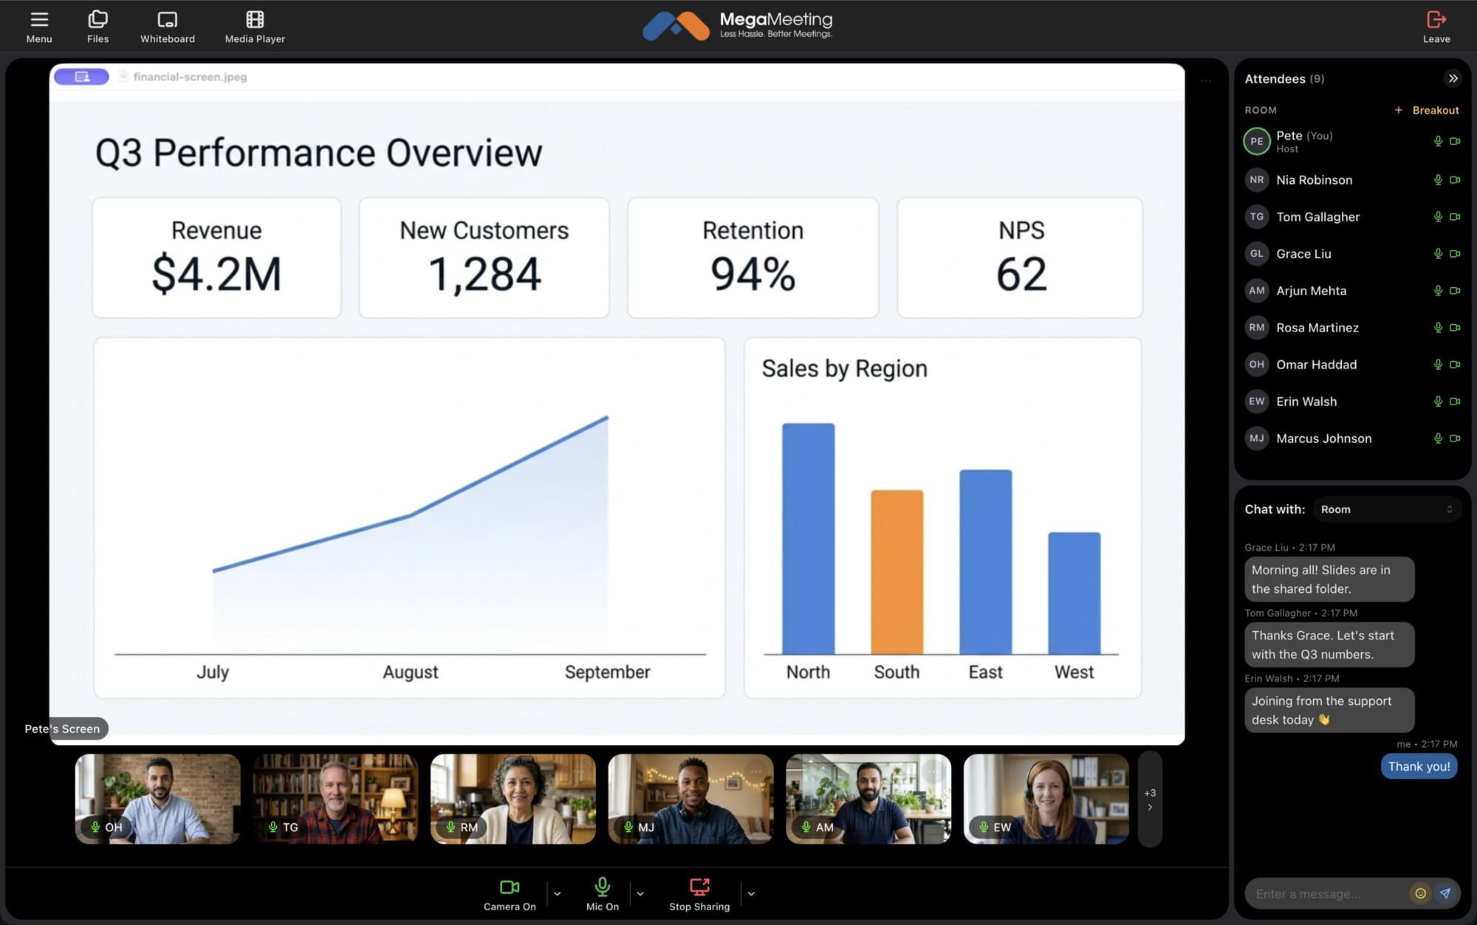Viewport: 1477px width, 925px height.
Task: Toggle Pete's camera in attendee list
Action: pyautogui.click(x=1455, y=141)
